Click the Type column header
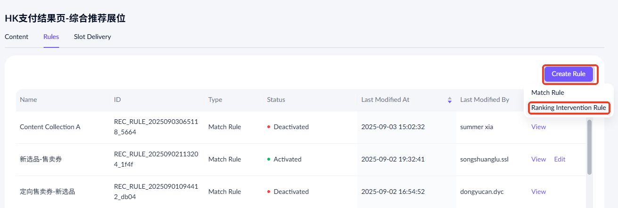The width and height of the screenshot is (618, 208). click(x=215, y=100)
